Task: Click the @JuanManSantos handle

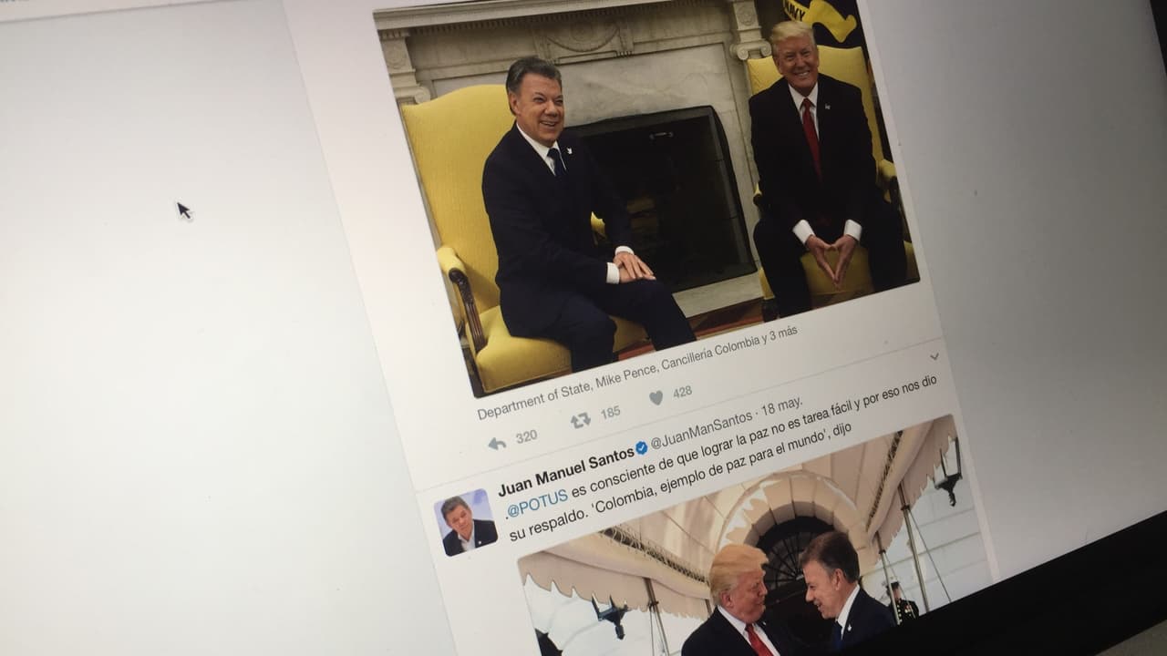Action: (701, 428)
